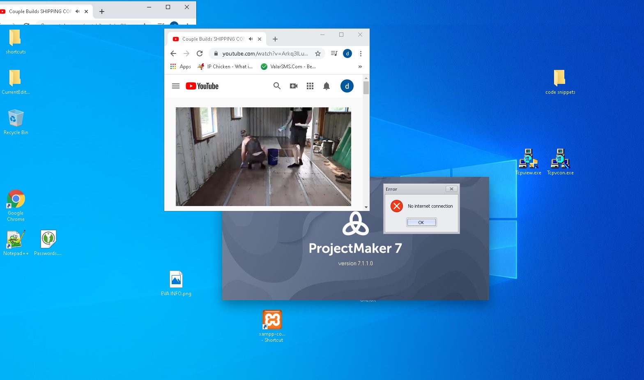Expand the hidden bookmarks overflow chevron
644x380 pixels.
pyautogui.click(x=360, y=67)
